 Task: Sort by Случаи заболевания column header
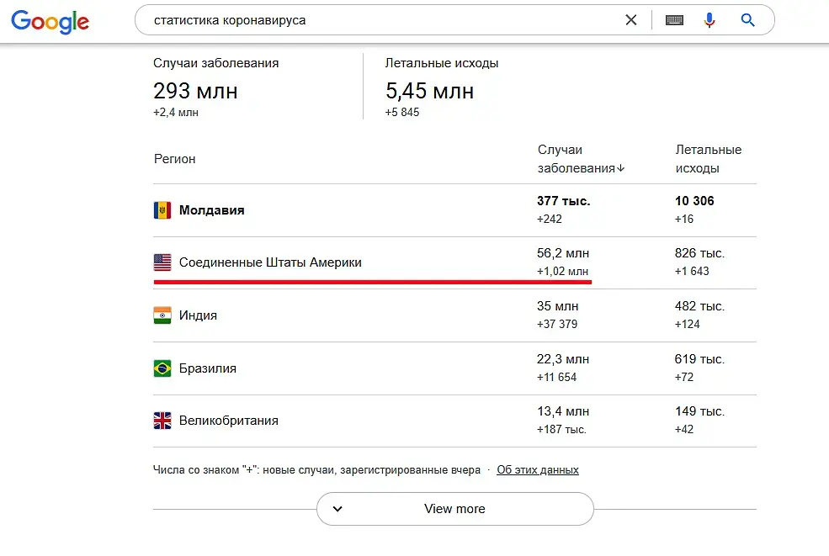tap(581, 159)
